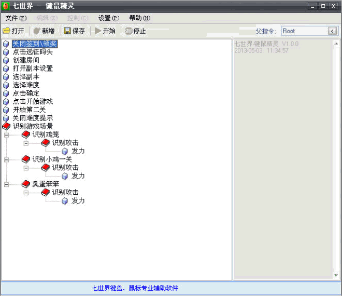The height and width of the screenshot is (296, 342).
Task: Click the 停止 toolbar label
Action: point(139,31)
